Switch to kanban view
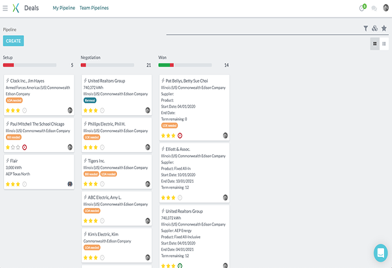 tap(375, 44)
